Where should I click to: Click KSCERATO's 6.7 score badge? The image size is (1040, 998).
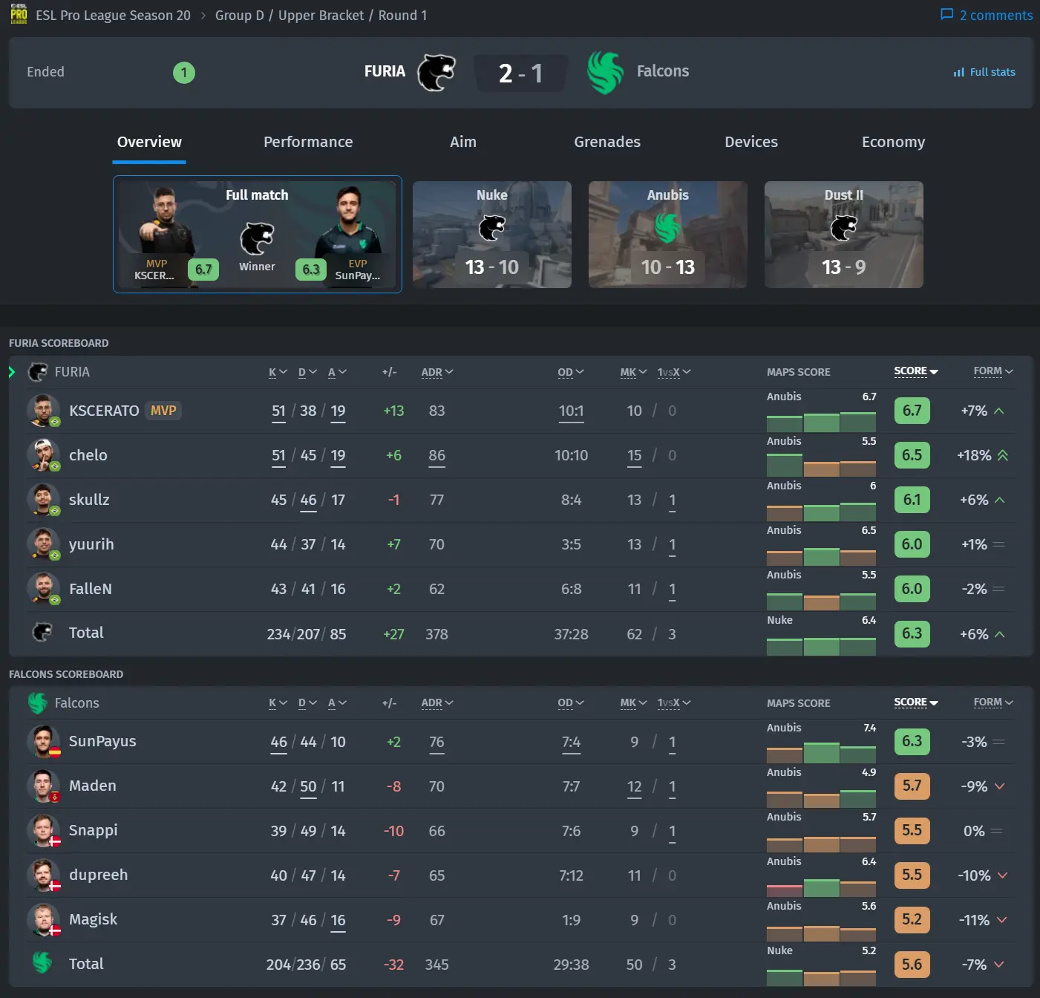tap(912, 411)
